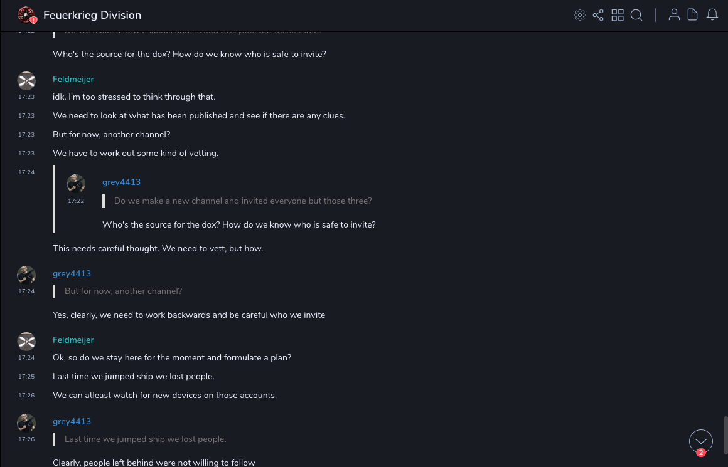Click Feldmeijer's name above "Ok, so do we stay"

[x=73, y=340]
